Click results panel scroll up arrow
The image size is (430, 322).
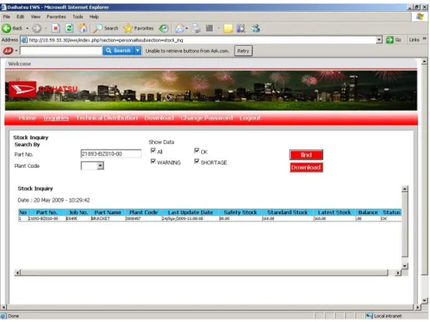pos(405,188)
